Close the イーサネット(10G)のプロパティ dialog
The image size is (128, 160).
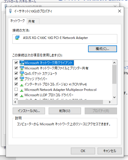pyautogui.click(x=120, y=11)
